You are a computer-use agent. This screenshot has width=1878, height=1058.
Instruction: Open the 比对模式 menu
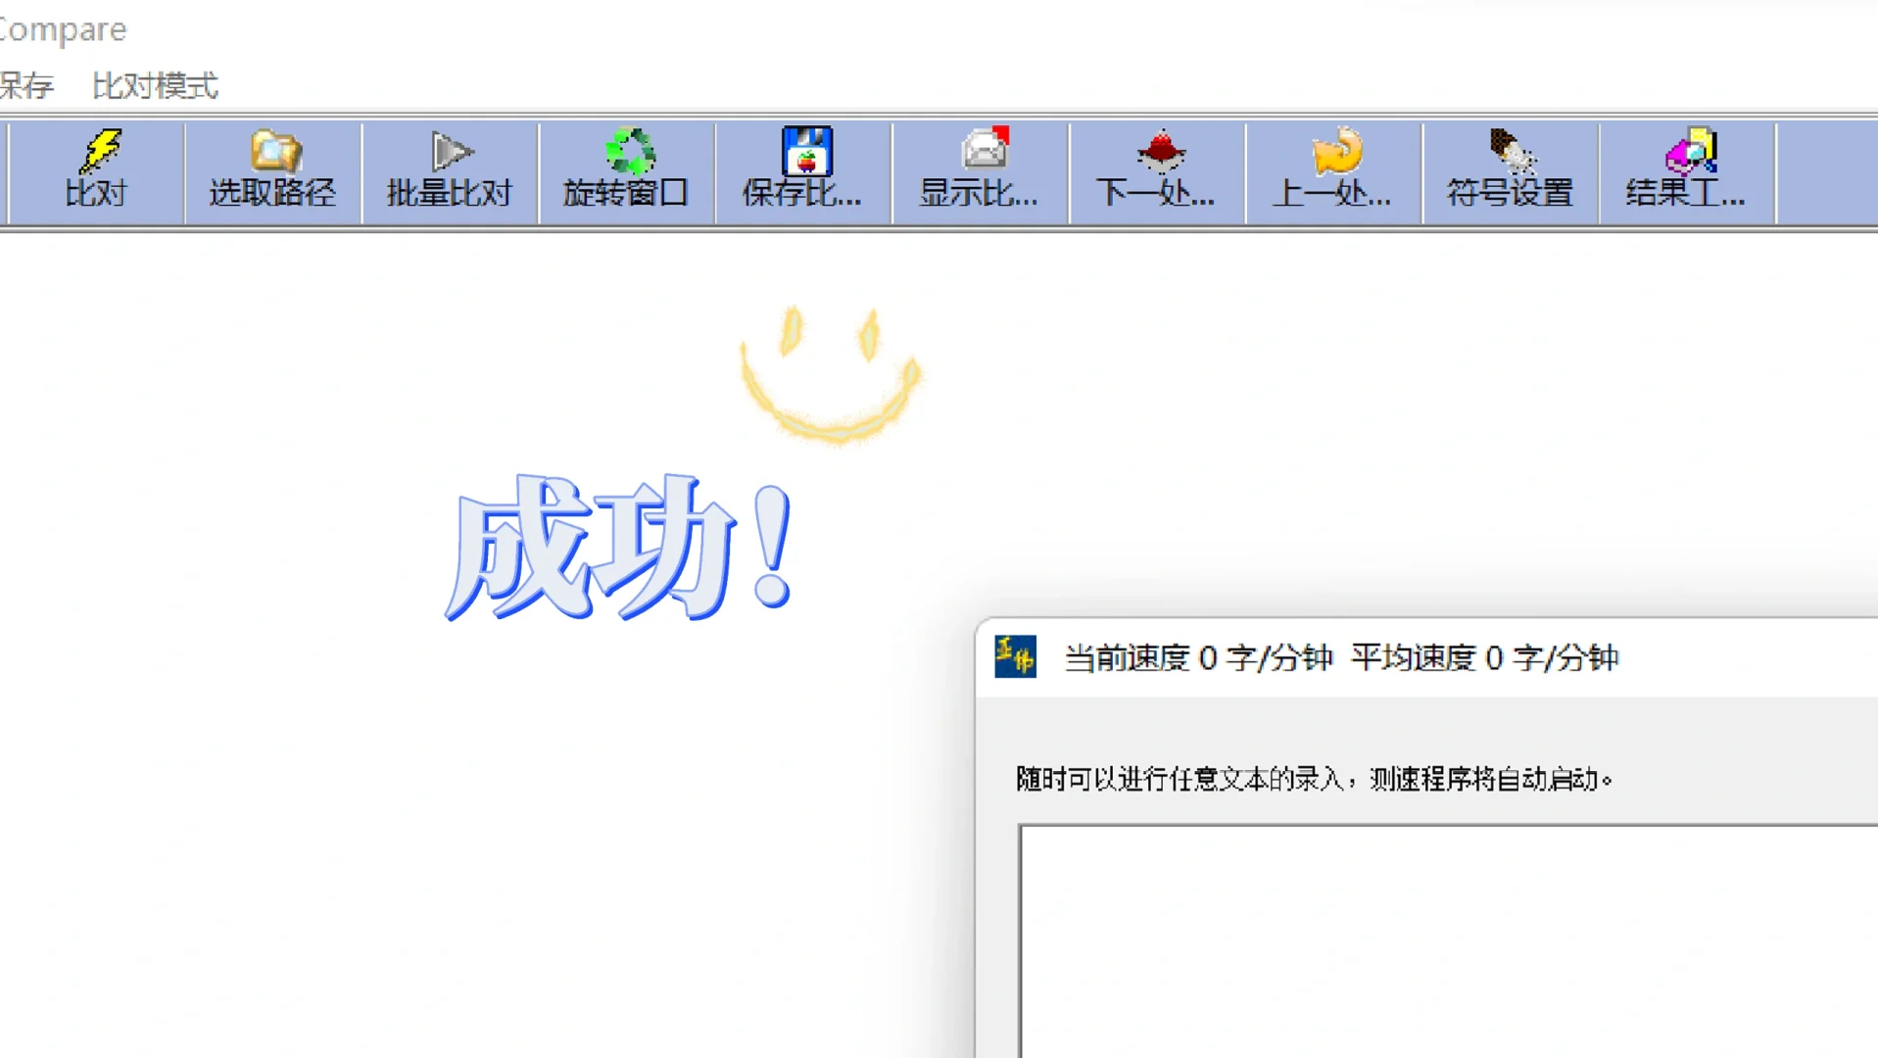(155, 86)
